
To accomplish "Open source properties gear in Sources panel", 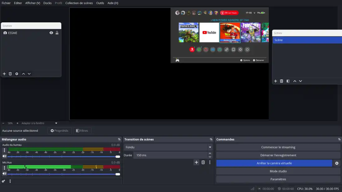I will 17,74.
